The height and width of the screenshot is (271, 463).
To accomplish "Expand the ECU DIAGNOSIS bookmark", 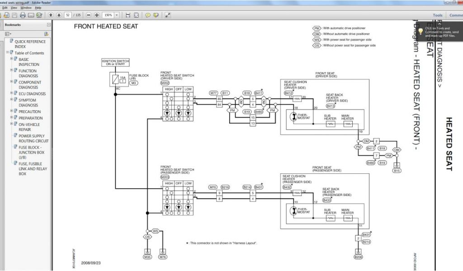I will pyautogui.click(x=11, y=93).
